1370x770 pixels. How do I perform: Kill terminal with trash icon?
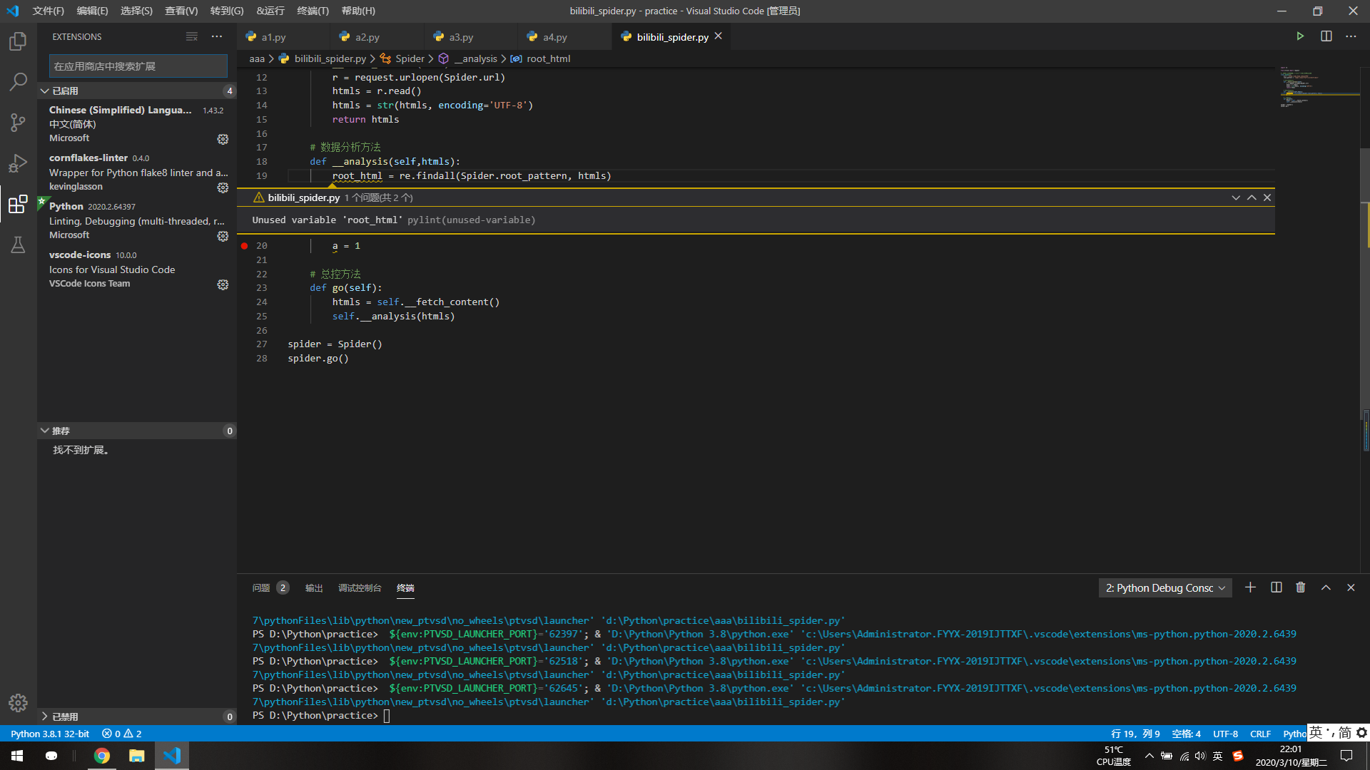click(x=1301, y=587)
